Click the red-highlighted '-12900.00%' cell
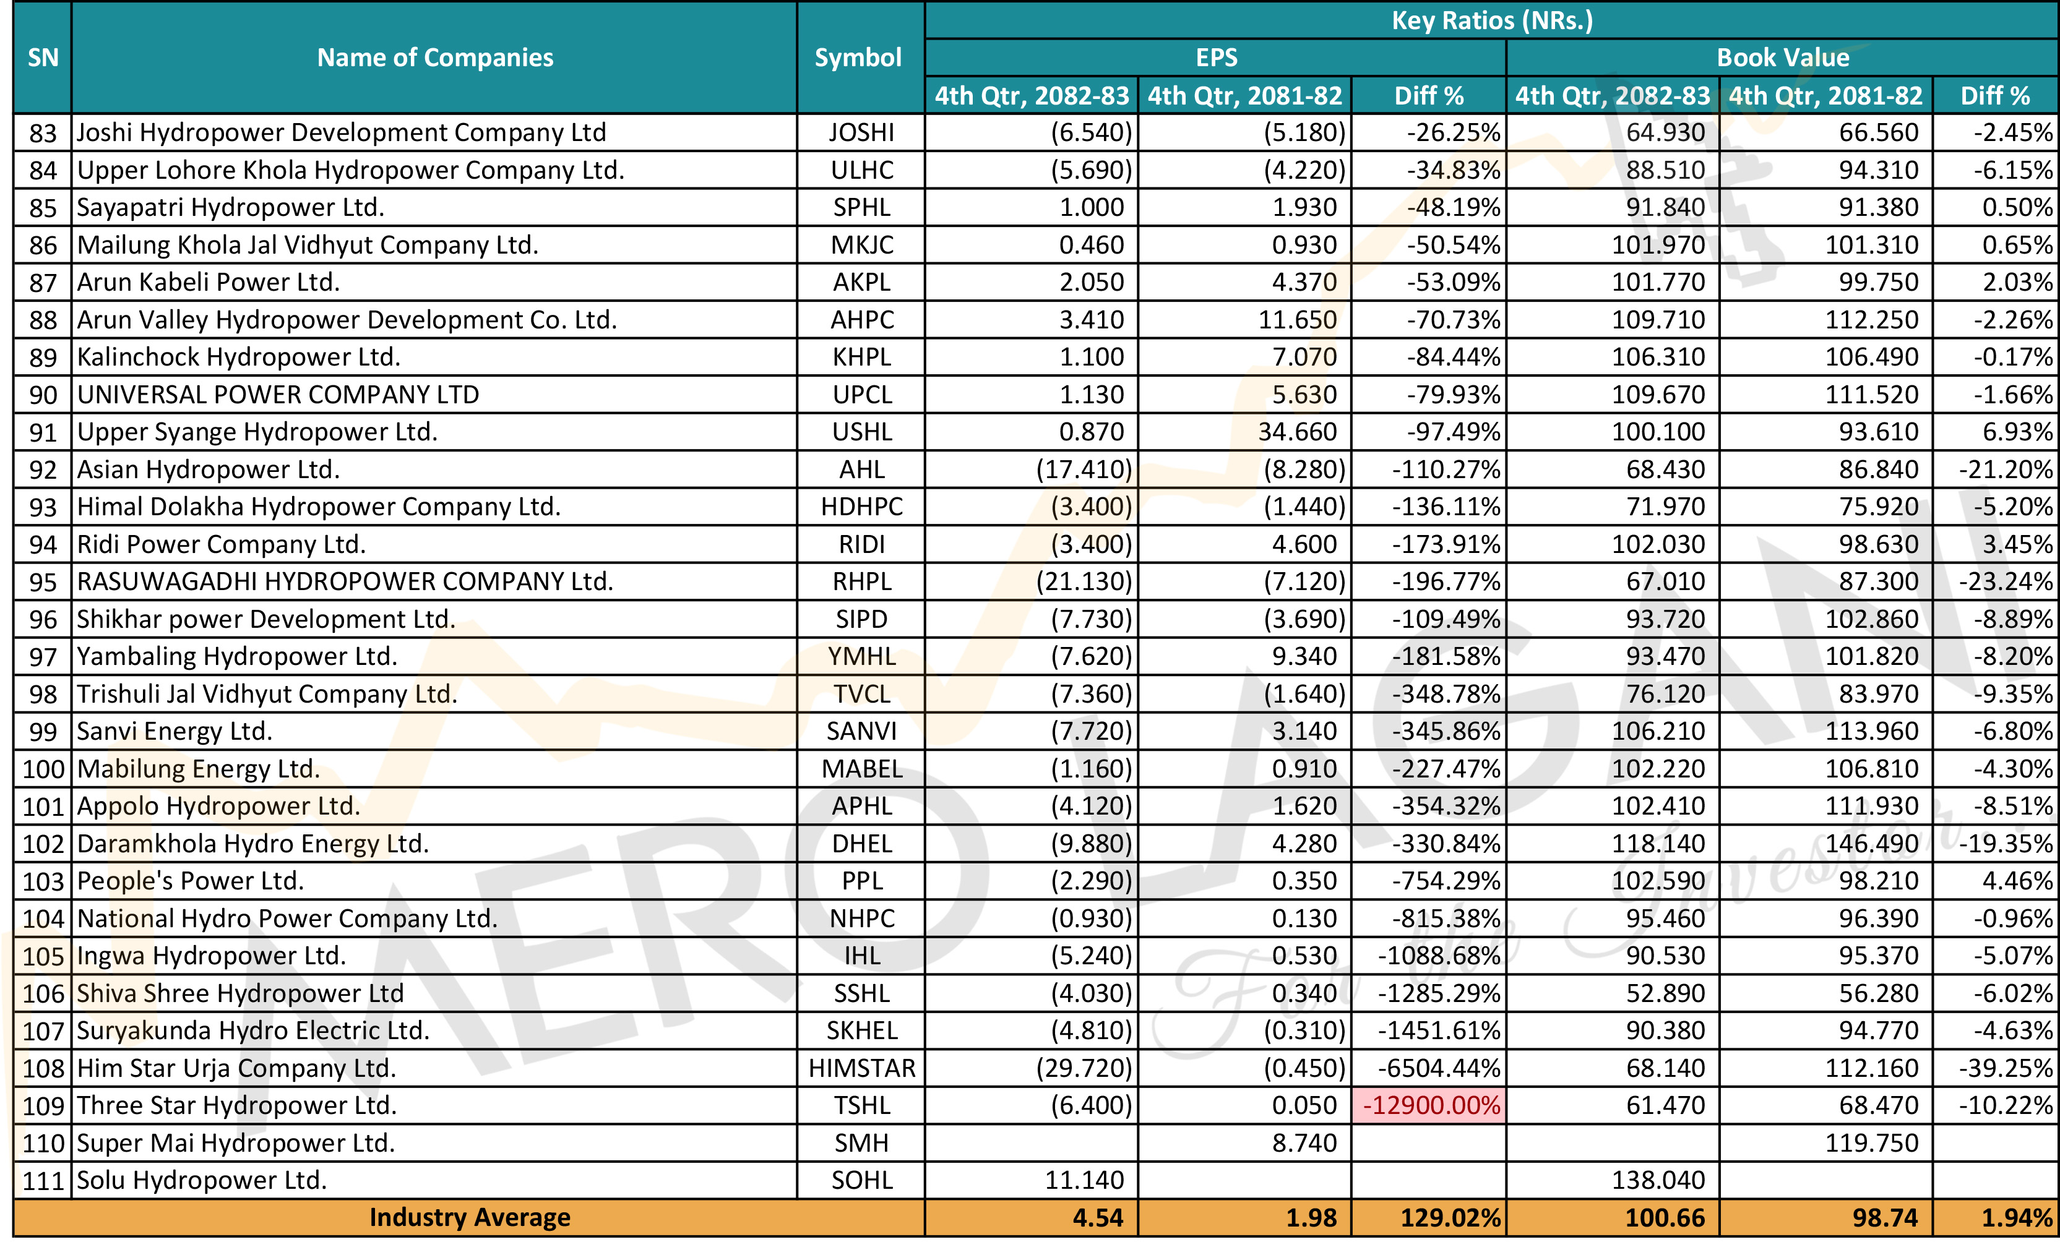 click(1429, 1105)
